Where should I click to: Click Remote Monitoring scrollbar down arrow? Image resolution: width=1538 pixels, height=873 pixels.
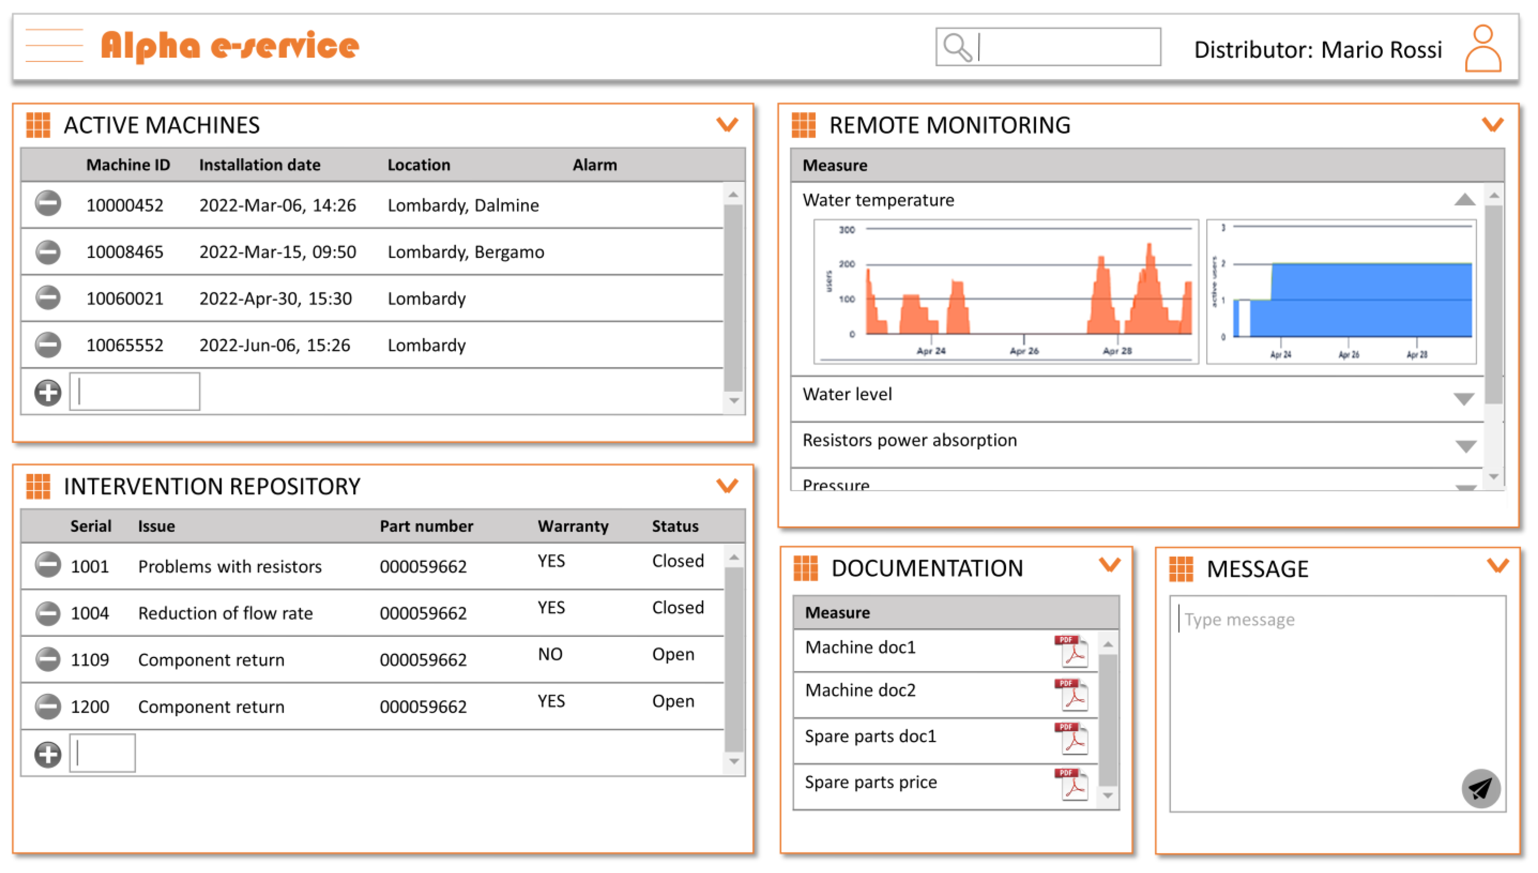[x=1494, y=477]
